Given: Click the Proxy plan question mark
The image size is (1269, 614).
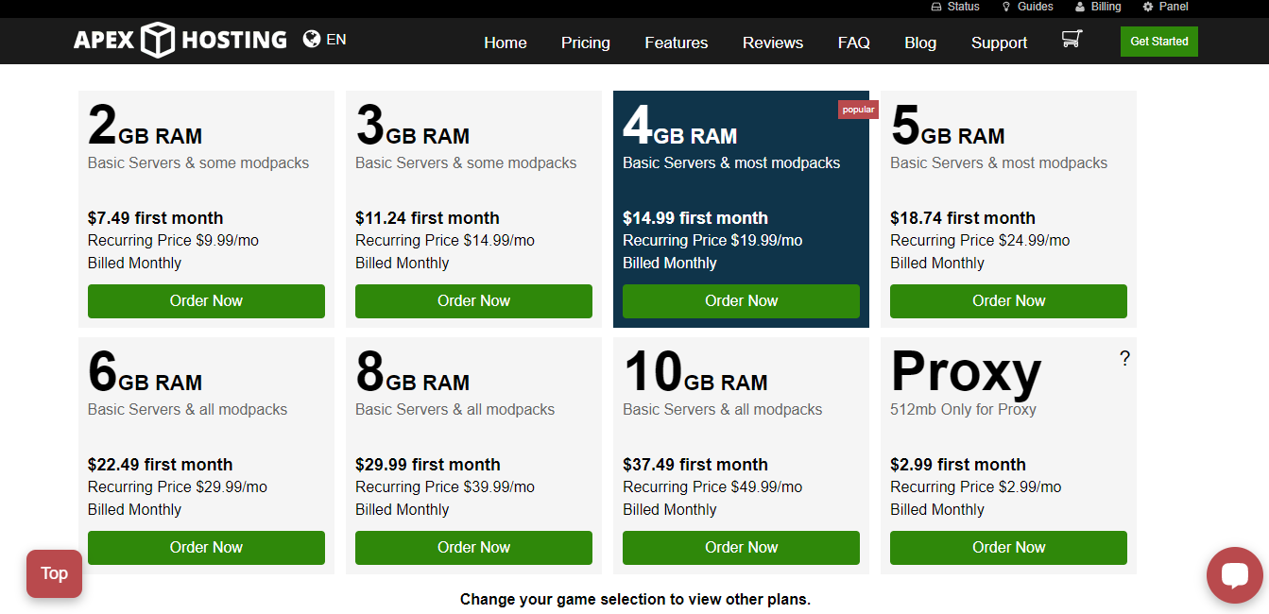Looking at the screenshot, I should click(x=1124, y=358).
